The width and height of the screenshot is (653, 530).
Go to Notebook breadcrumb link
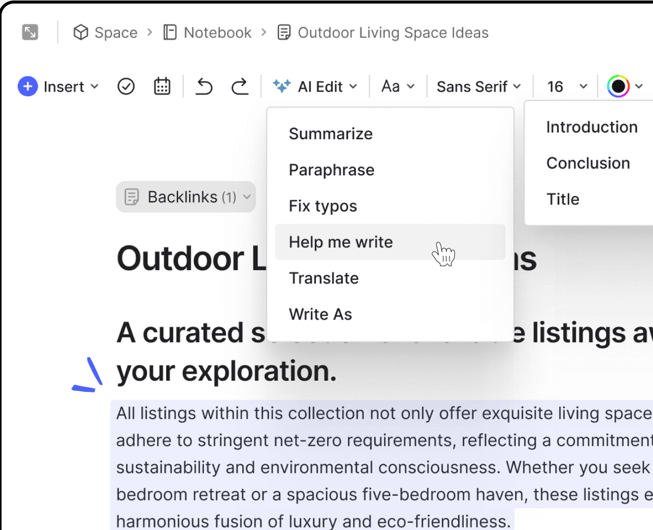click(x=218, y=33)
